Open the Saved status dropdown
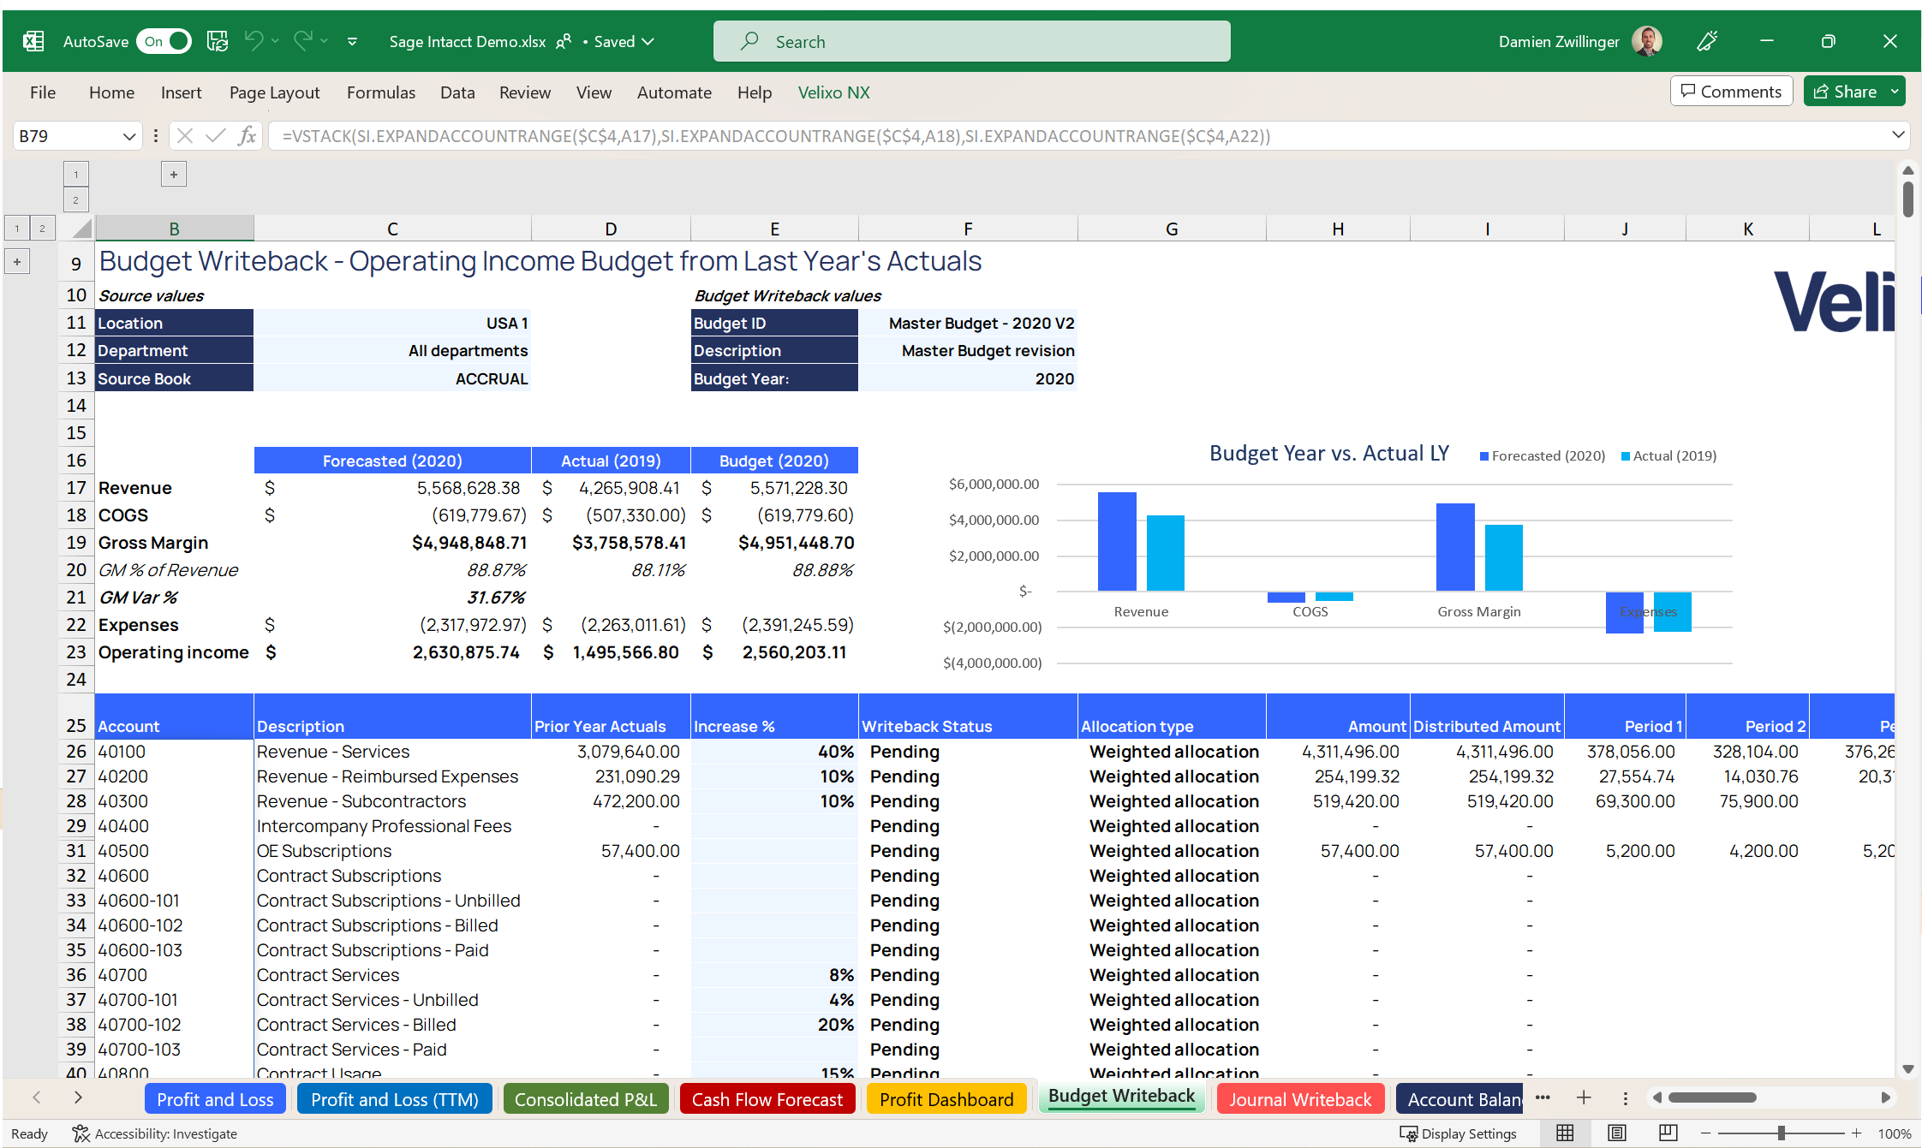This screenshot has height=1148, width=1922. click(625, 41)
